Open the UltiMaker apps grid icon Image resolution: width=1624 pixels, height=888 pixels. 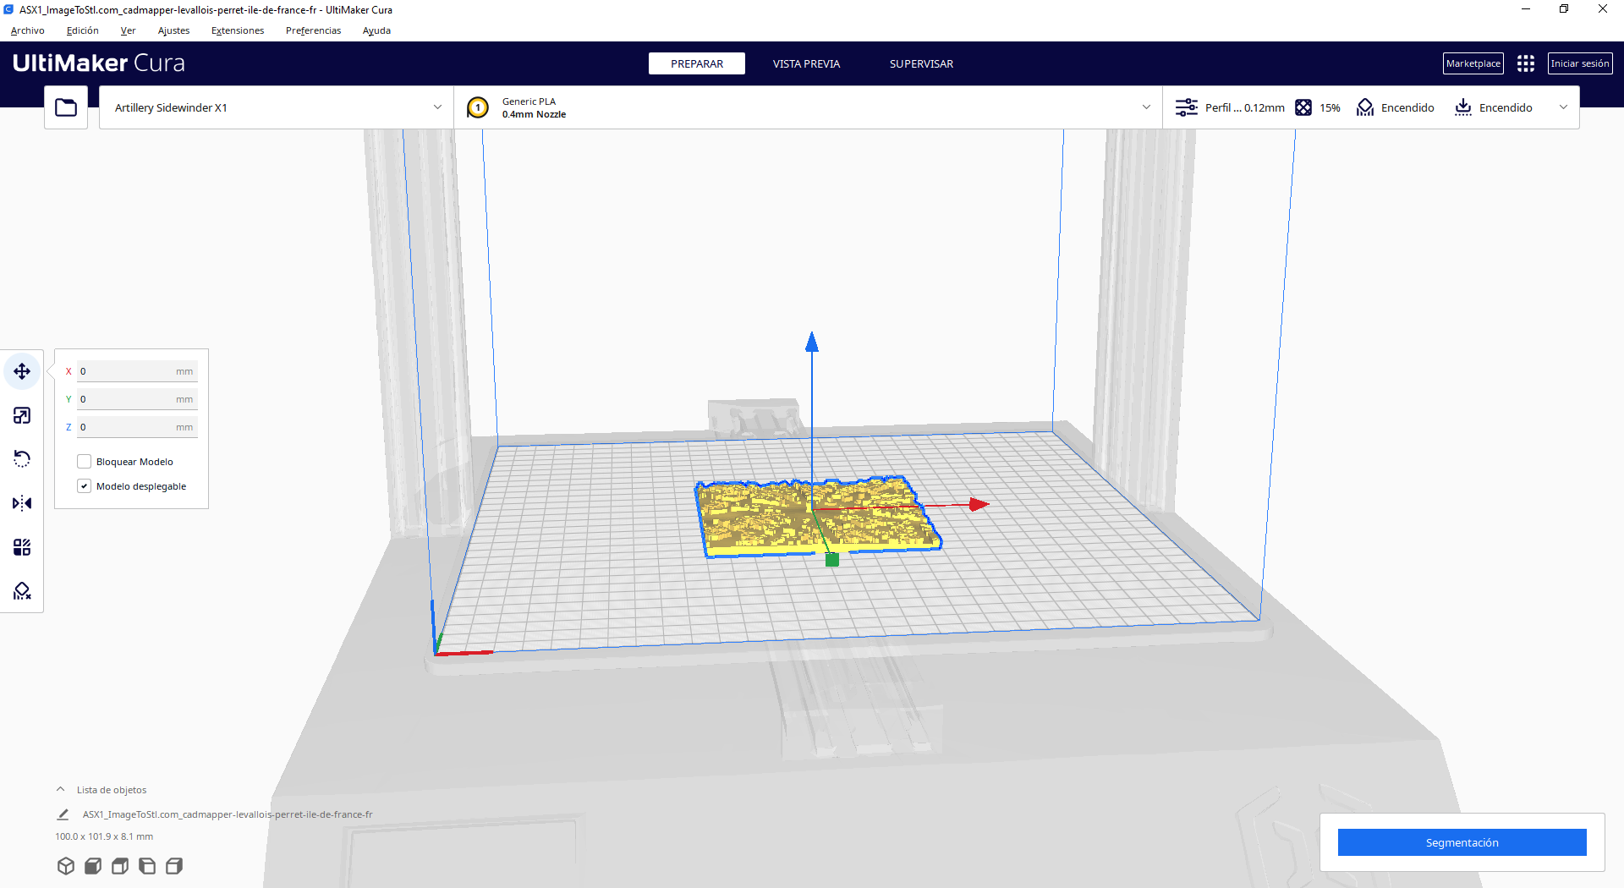(1526, 63)
